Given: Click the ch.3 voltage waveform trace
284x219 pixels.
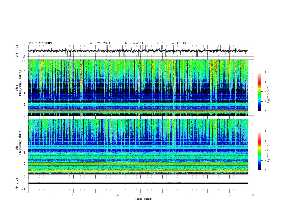Looking at the screenshot, I should (x=138, y=183).
